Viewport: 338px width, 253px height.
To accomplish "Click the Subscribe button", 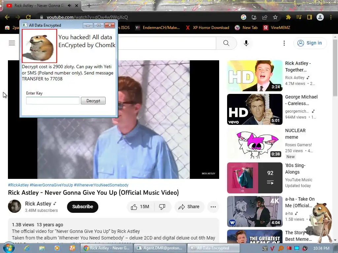I will [83, 207].
